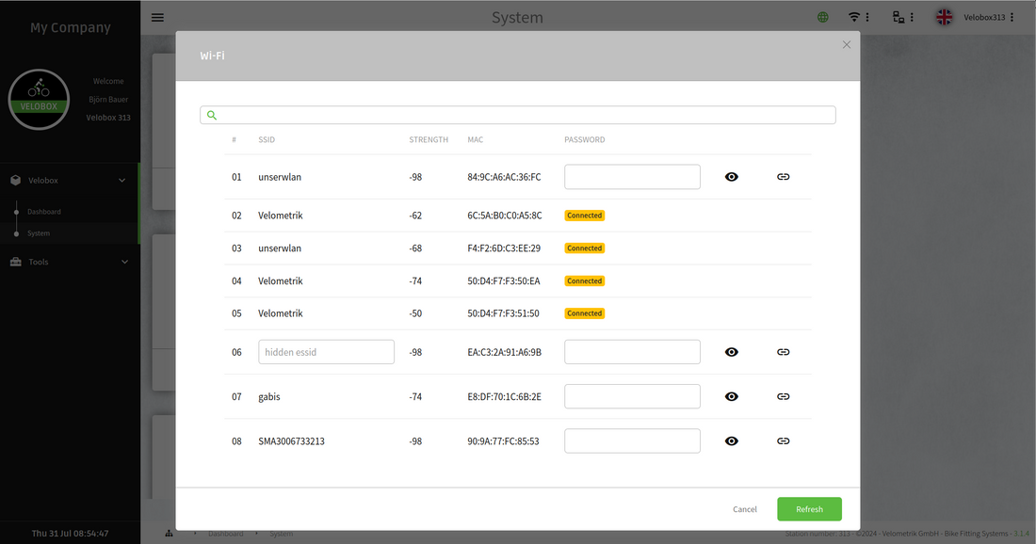Select System in the sidebar menu

pyautogui.click(x=39, y=233)
